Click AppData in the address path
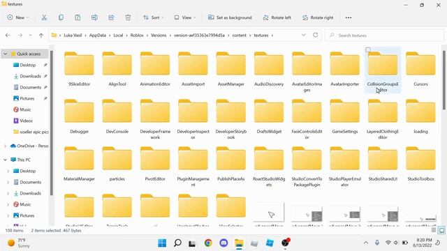This screenshot has width=447, height=251. 98,36
